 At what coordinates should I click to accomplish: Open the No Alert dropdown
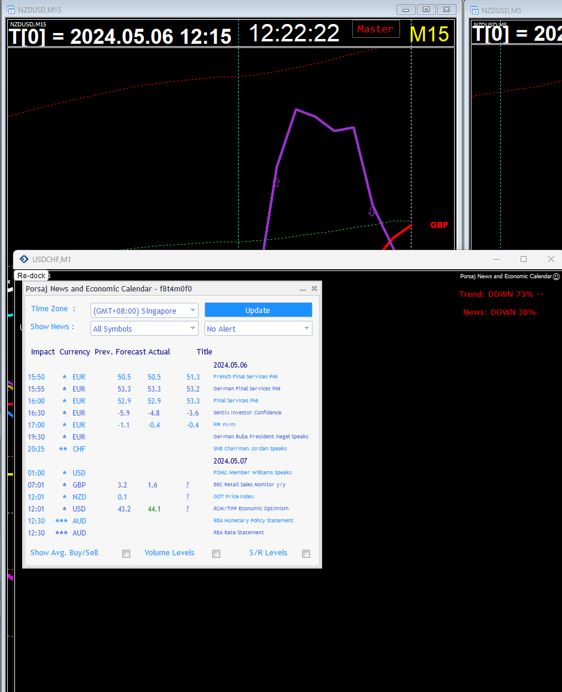(259, 329)
